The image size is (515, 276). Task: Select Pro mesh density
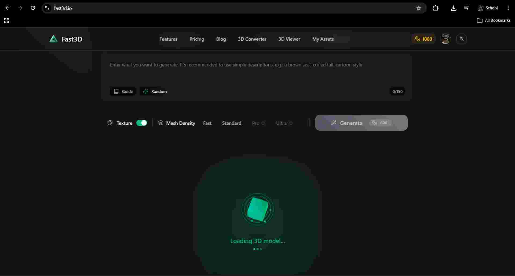(258, 123)
